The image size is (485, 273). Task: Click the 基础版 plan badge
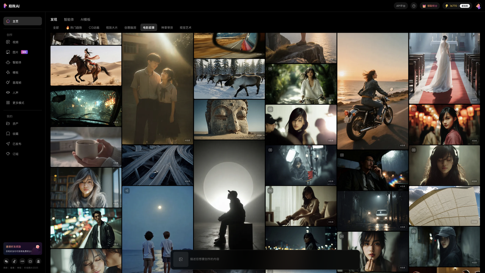click(465, 6)
